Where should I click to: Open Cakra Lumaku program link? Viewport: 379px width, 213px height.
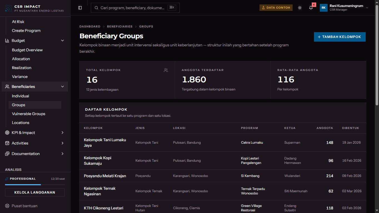click(252, 143)
